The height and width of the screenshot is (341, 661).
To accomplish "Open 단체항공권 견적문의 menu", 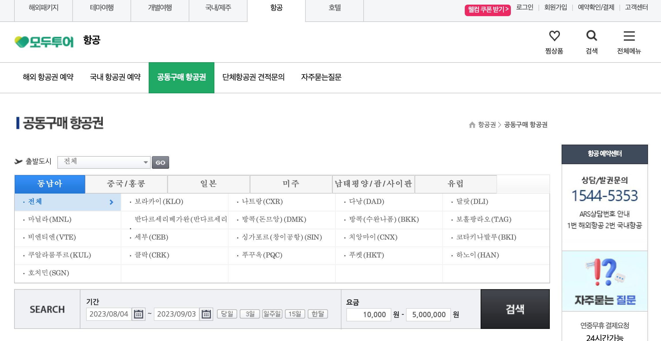I will pyautogui.click(x=253, y=77).
